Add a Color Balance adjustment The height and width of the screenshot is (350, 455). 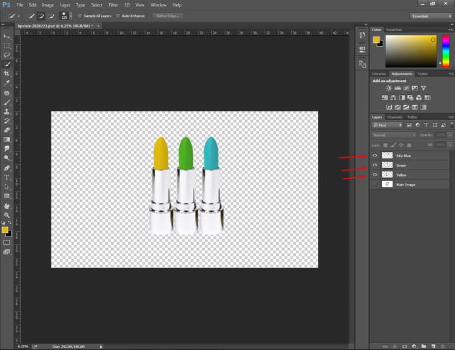point(393,97)
